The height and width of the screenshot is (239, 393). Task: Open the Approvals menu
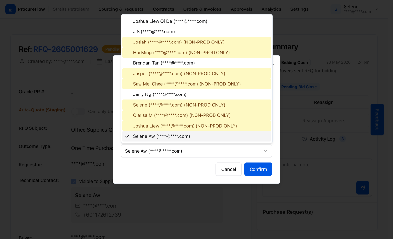click(241, 9)
